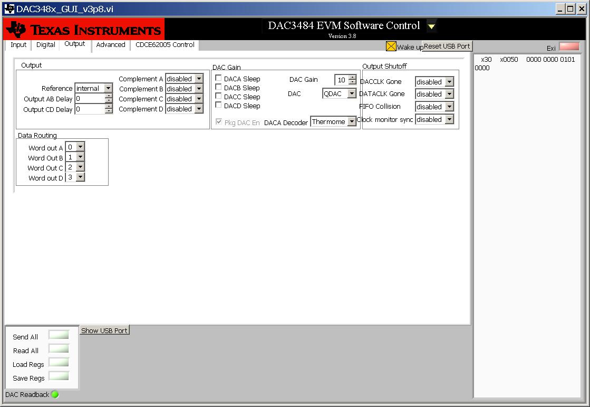
Task: Maximize the DAC348x GUI window
Action: pos(571,9)
